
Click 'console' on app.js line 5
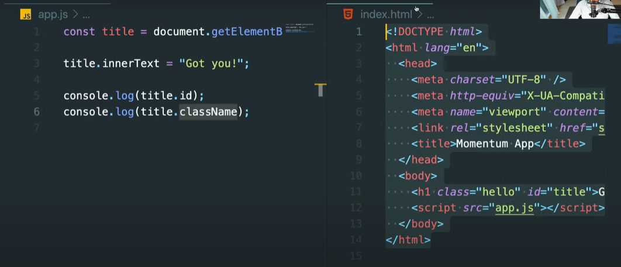86,96
